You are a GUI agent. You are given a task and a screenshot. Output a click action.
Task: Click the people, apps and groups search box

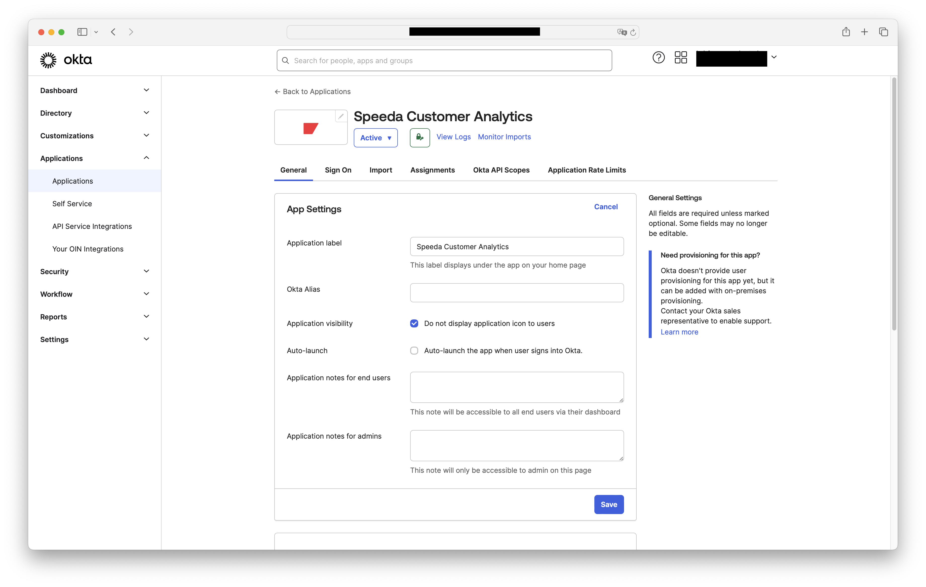pos(444,60)
